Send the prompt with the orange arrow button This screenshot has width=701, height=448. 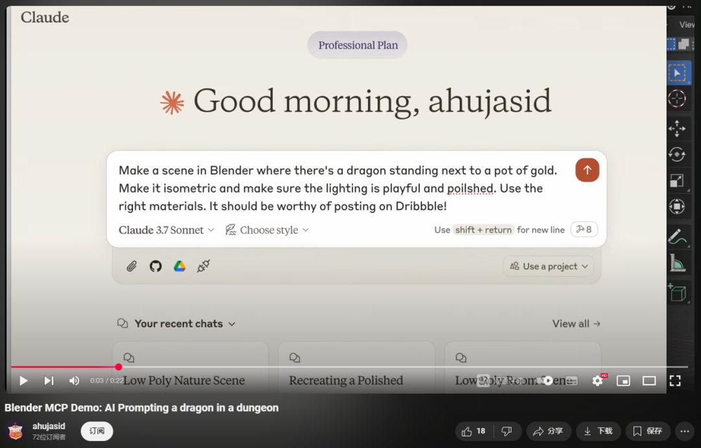coord(587,170)
